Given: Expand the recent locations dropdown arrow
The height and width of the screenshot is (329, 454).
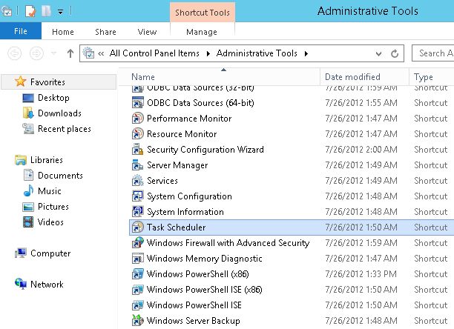Looking at the screenshot, I should [x=52, y=53].
